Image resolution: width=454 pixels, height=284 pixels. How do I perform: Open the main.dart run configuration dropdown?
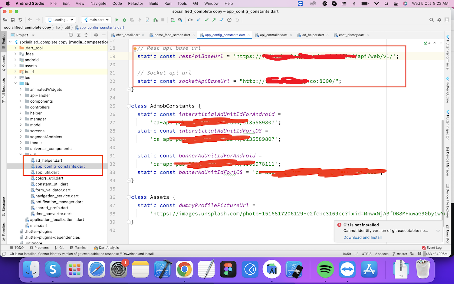coord(96,20)
